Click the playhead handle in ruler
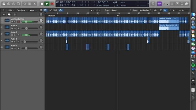Viewport: 196px width, 110px height. point(118,16)
